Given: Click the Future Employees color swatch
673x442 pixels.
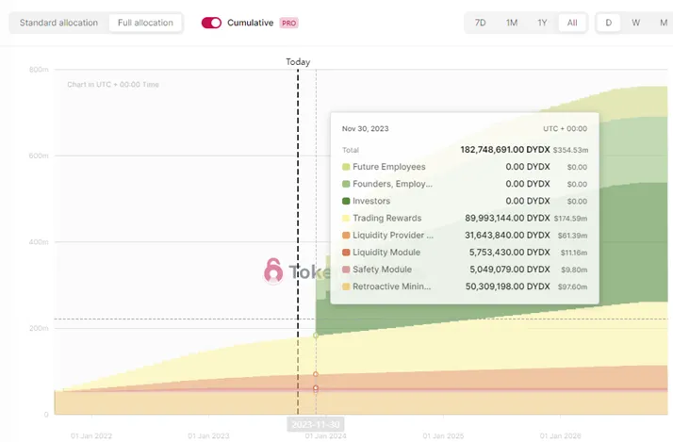Looking at the screenshot, I should point(346,167).
